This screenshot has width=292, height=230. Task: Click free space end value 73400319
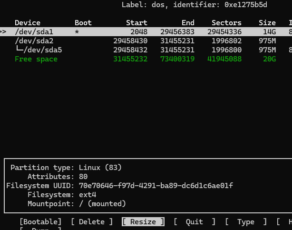(177, 59)
